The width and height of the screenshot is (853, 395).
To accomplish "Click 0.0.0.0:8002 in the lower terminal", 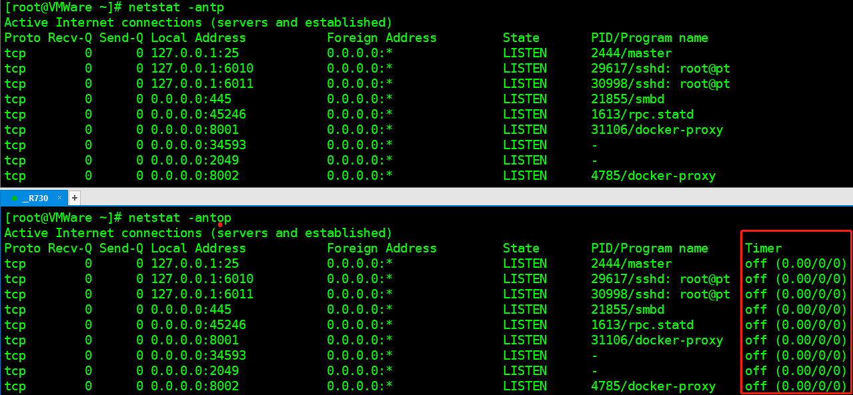I will point(195,386).
